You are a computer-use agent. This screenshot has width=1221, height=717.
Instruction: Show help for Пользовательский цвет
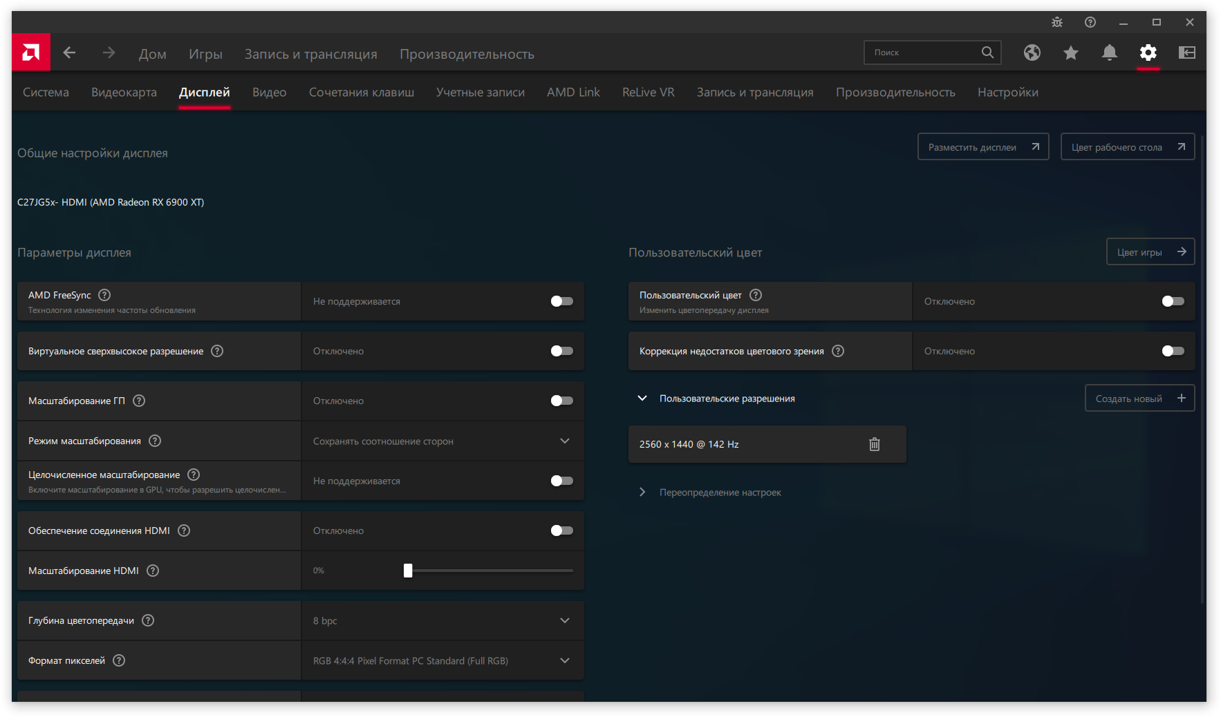pyautogui.click(x=756, y=295)
